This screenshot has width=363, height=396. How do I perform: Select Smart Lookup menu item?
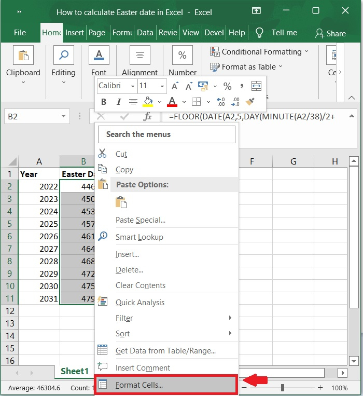[167, 237]
